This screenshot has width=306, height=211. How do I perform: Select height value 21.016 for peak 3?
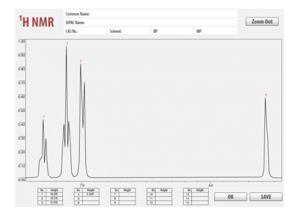(x=55, y=203)
